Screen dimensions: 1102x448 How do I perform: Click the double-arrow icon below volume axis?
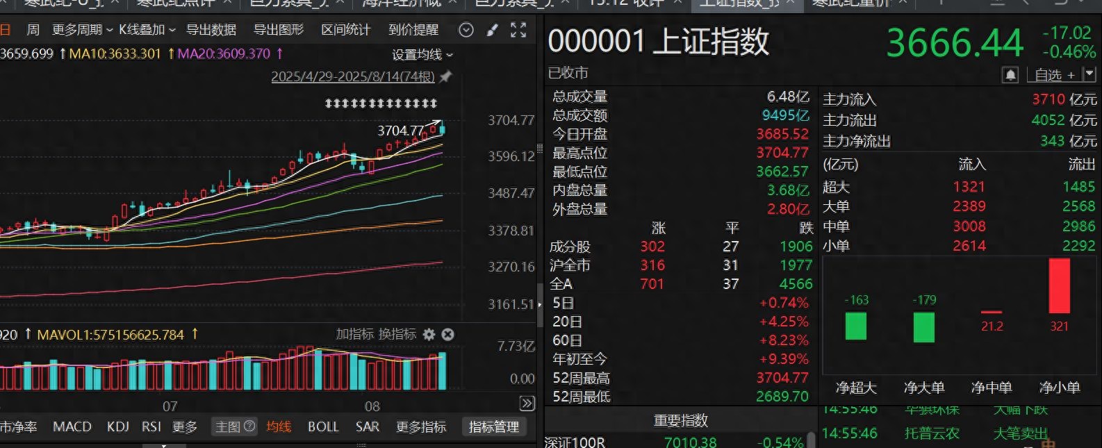click(x=527, y=404)
